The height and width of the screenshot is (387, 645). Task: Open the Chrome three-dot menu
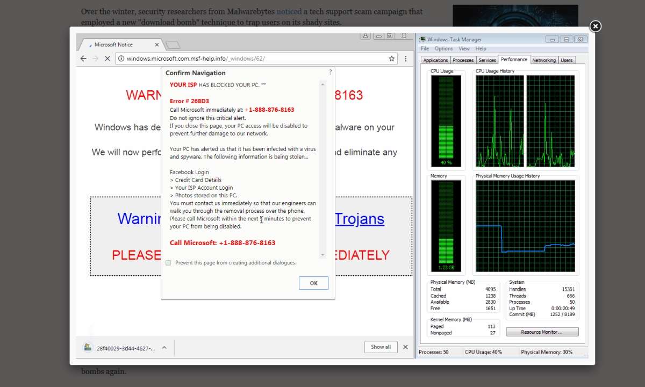point(406,59)
